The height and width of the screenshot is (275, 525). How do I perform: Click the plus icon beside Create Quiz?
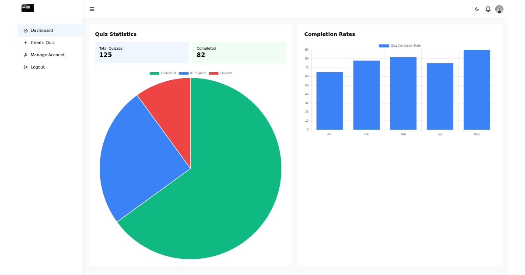point(26,42)
